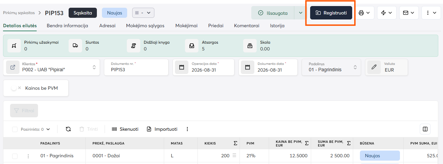Open the Komentarai tab
The width and height of the screenshot is (443, 164).
(x=247, y=26)
